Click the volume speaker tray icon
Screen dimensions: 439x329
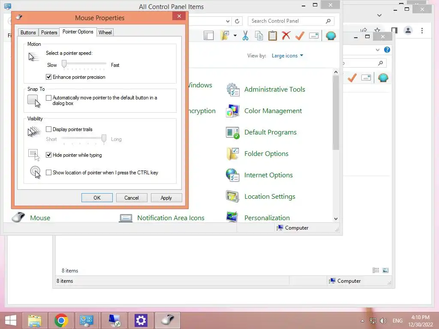click(383, 321)
